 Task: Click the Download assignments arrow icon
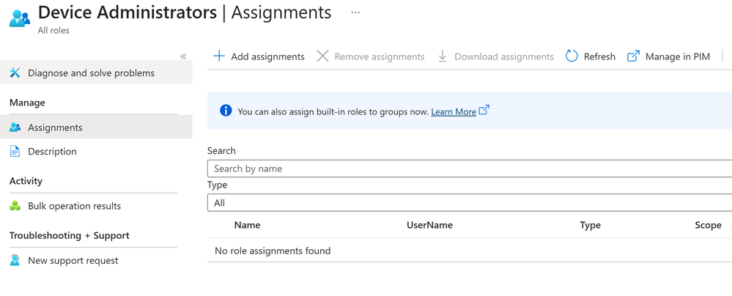tap(443, 56)
